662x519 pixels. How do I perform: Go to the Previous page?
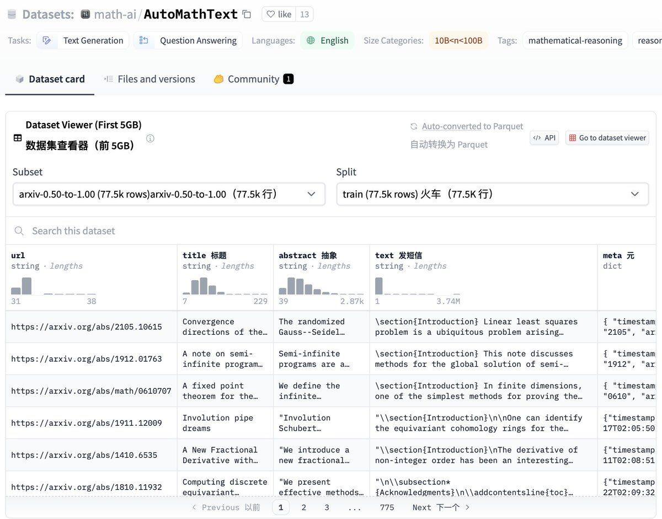coord(226,507)
